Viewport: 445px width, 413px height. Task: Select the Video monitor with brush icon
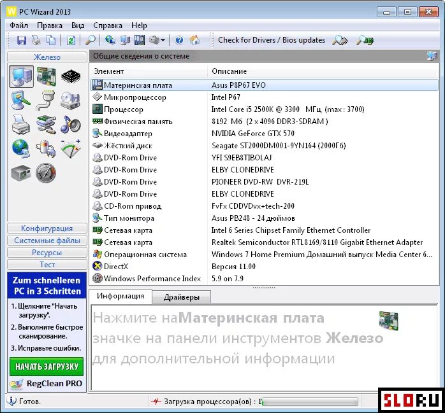click(x=20, y=101)
